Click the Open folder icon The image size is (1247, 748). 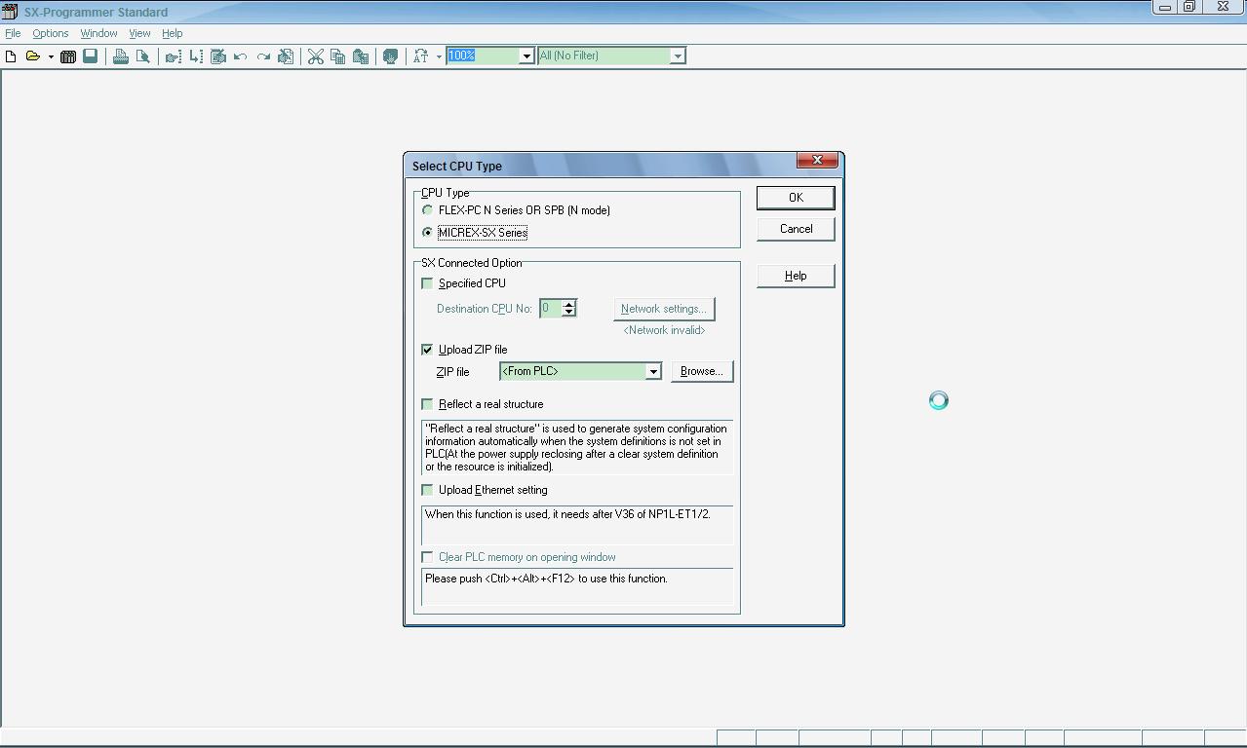pyautogui.click(x=32, y=56)
